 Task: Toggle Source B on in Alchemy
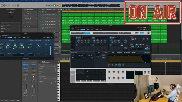pos(93,38)
